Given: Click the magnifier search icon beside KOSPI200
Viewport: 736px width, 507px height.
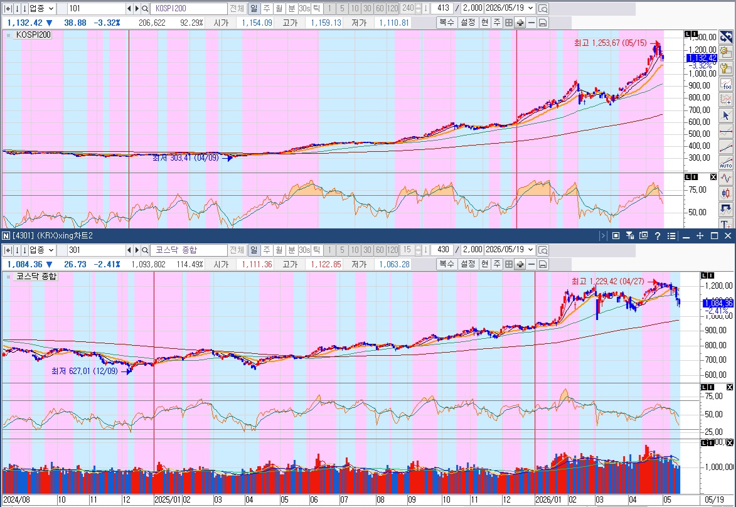Looking at the screenshot, I should point(145,8).
